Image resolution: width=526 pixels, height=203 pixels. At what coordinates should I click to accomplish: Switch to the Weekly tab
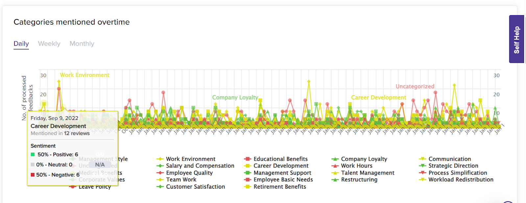click(49, 44)
